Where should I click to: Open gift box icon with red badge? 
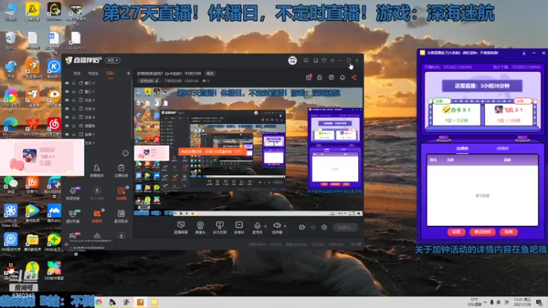[x=309, y=77]
